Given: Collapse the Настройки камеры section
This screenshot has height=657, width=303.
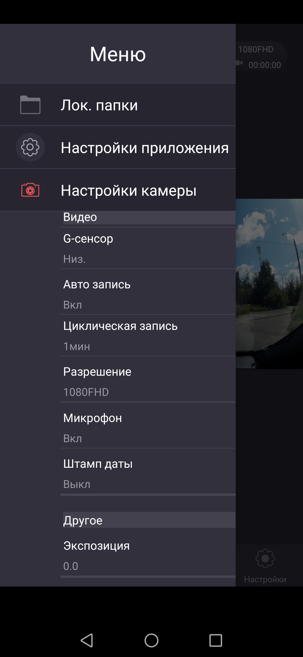Looking at the screenshot, I should tap(118, 190).
